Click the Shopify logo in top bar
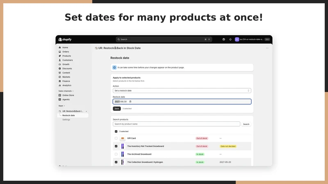This screenshot has height=184, width=328. 65,39
